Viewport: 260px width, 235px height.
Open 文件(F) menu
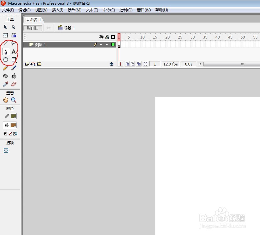[x=8, y=10]
